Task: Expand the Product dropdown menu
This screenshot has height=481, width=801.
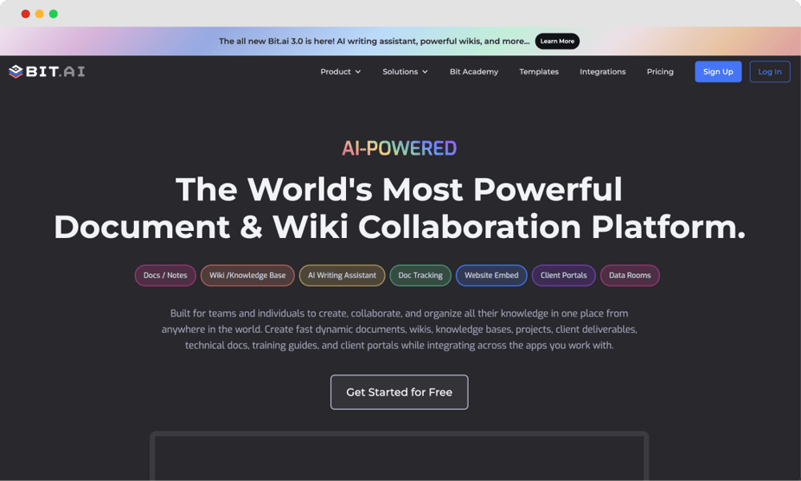Action: pyautogui.click(x=340, y=71)
